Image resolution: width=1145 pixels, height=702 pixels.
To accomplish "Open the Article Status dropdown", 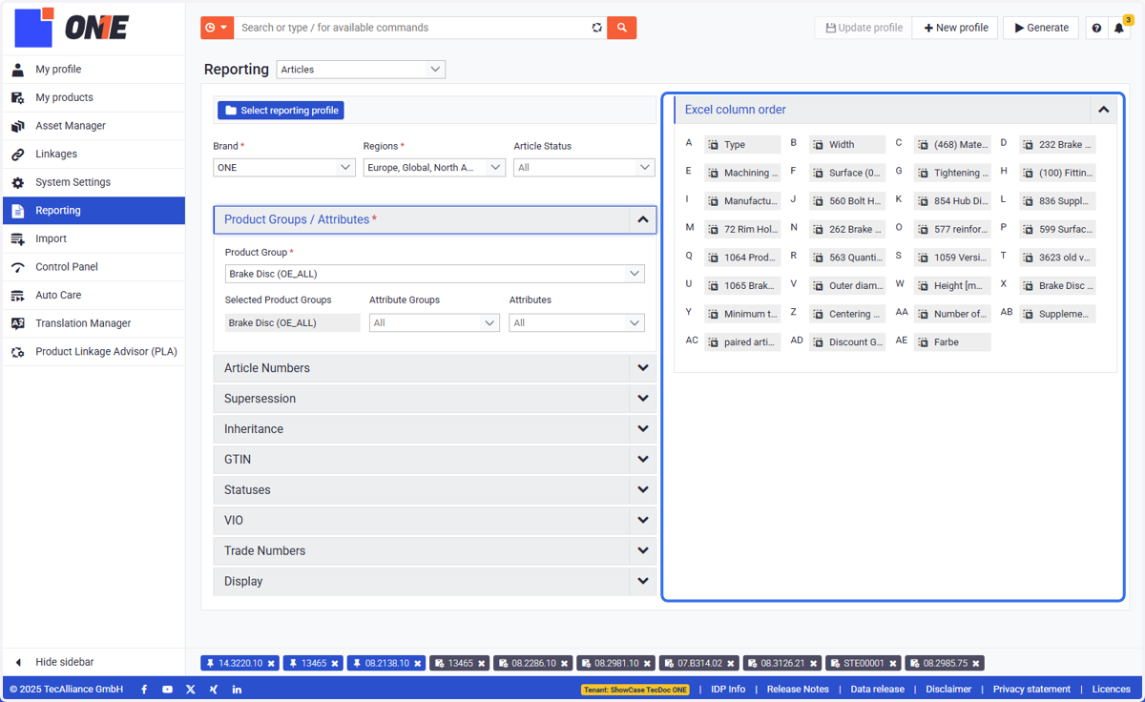I will pos(584,167).
